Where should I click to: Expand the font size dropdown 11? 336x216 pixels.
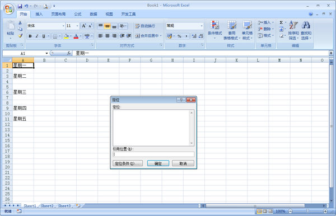77,26
